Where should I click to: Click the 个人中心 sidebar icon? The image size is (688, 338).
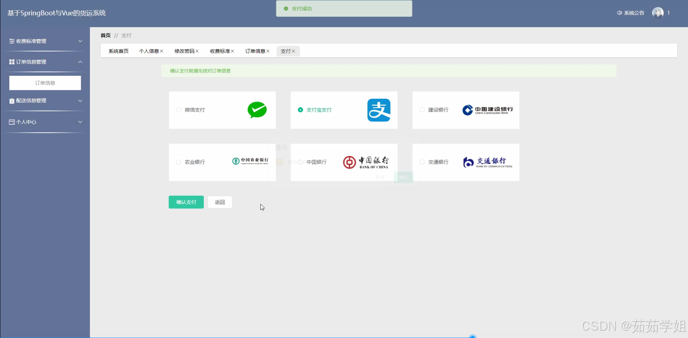[12, 122]
